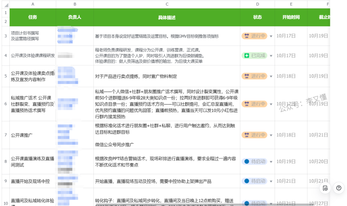
Task: Click the 进行中 status tag in row 5
Action: 254,76
